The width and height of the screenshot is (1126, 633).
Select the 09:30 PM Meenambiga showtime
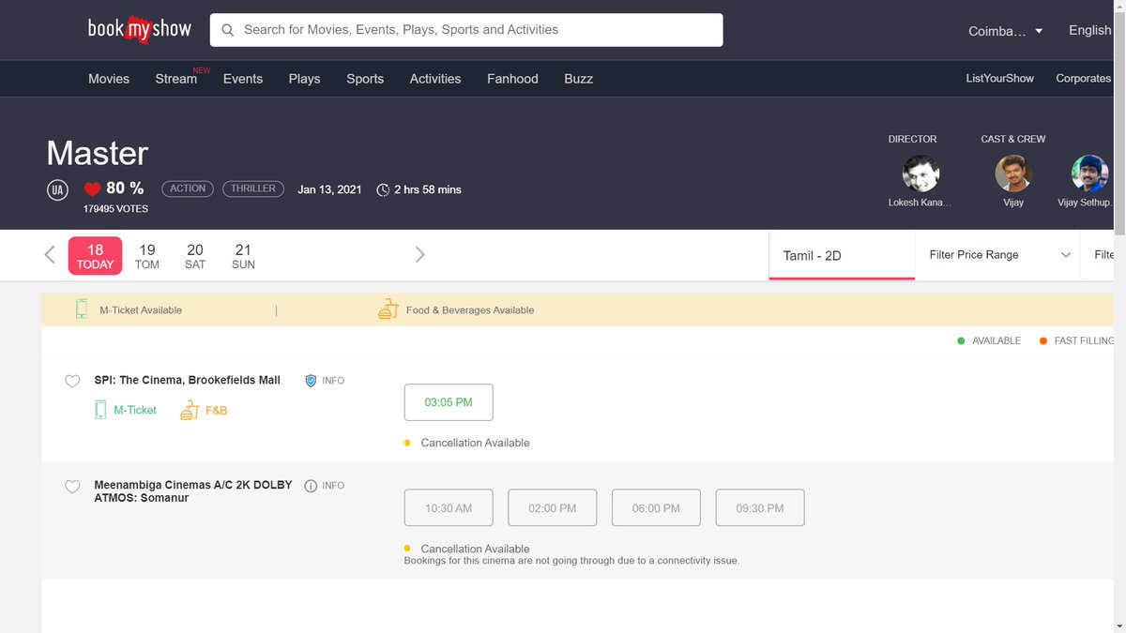[x=760, y=507]
